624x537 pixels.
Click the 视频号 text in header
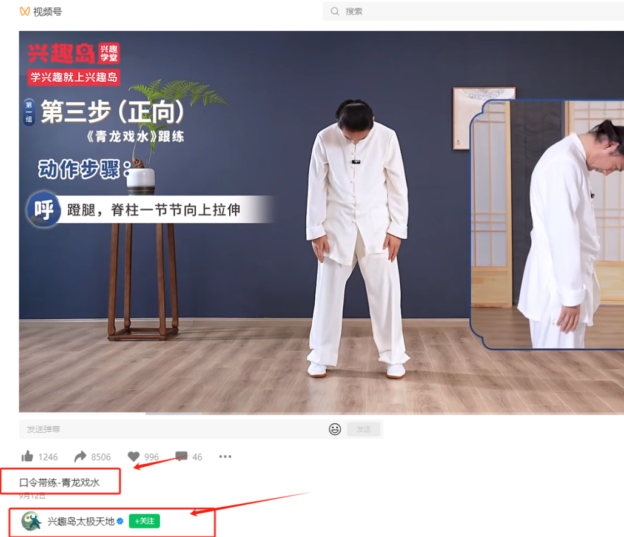[x=47, y=12]
